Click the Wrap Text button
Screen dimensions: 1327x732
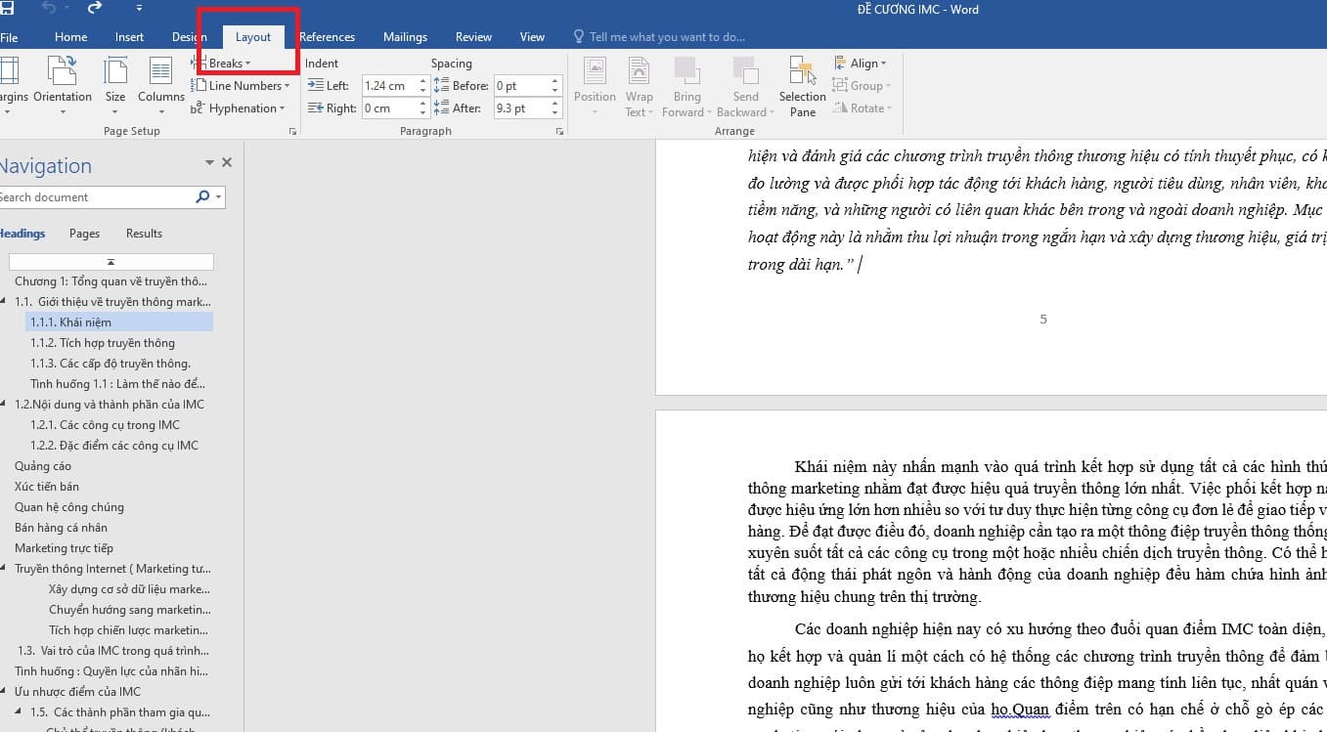(639, 86)
